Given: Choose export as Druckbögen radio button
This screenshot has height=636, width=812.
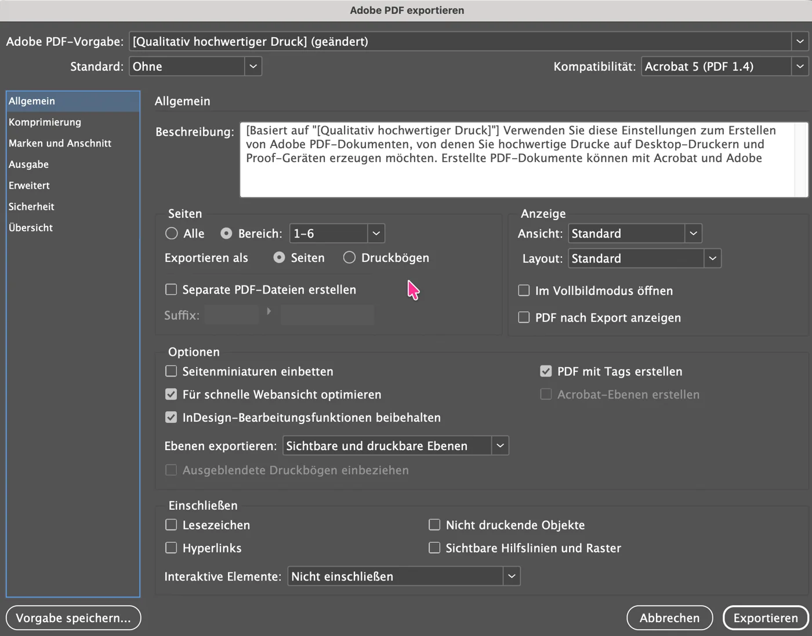Looking at the screenshot, I should tap(349, 258).
